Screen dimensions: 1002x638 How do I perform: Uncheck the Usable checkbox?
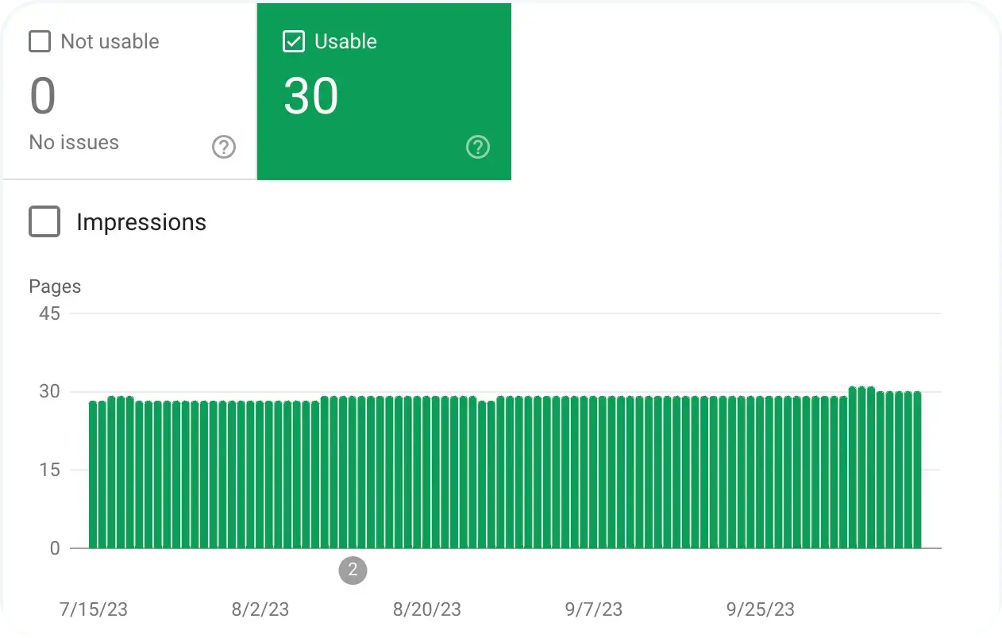294,41
